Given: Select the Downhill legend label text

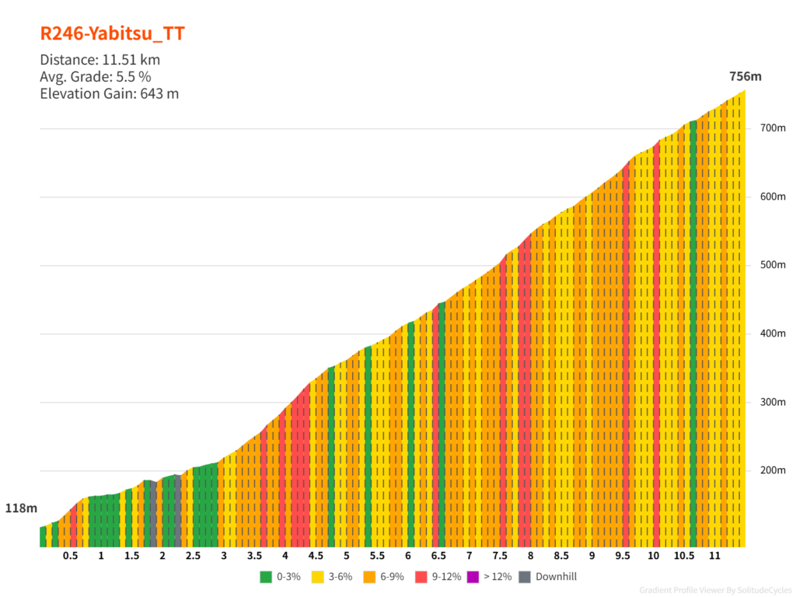Looking at the screenshot, I should pyautogui.click(x=556, y=577).
